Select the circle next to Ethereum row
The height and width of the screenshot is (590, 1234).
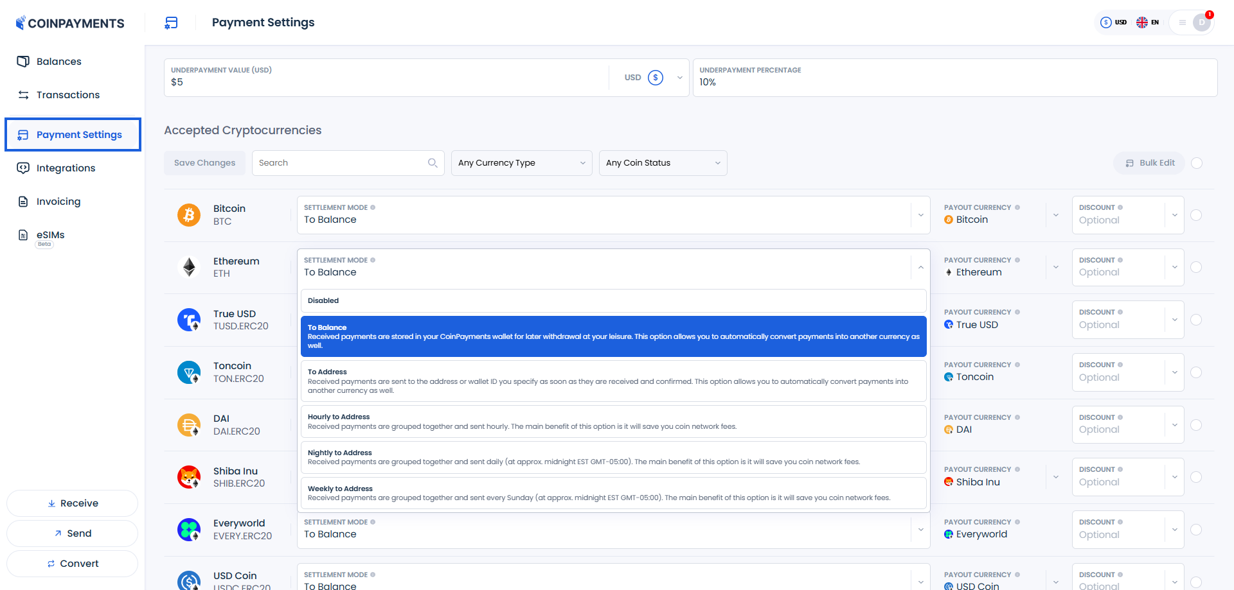tap(1196, 267)
